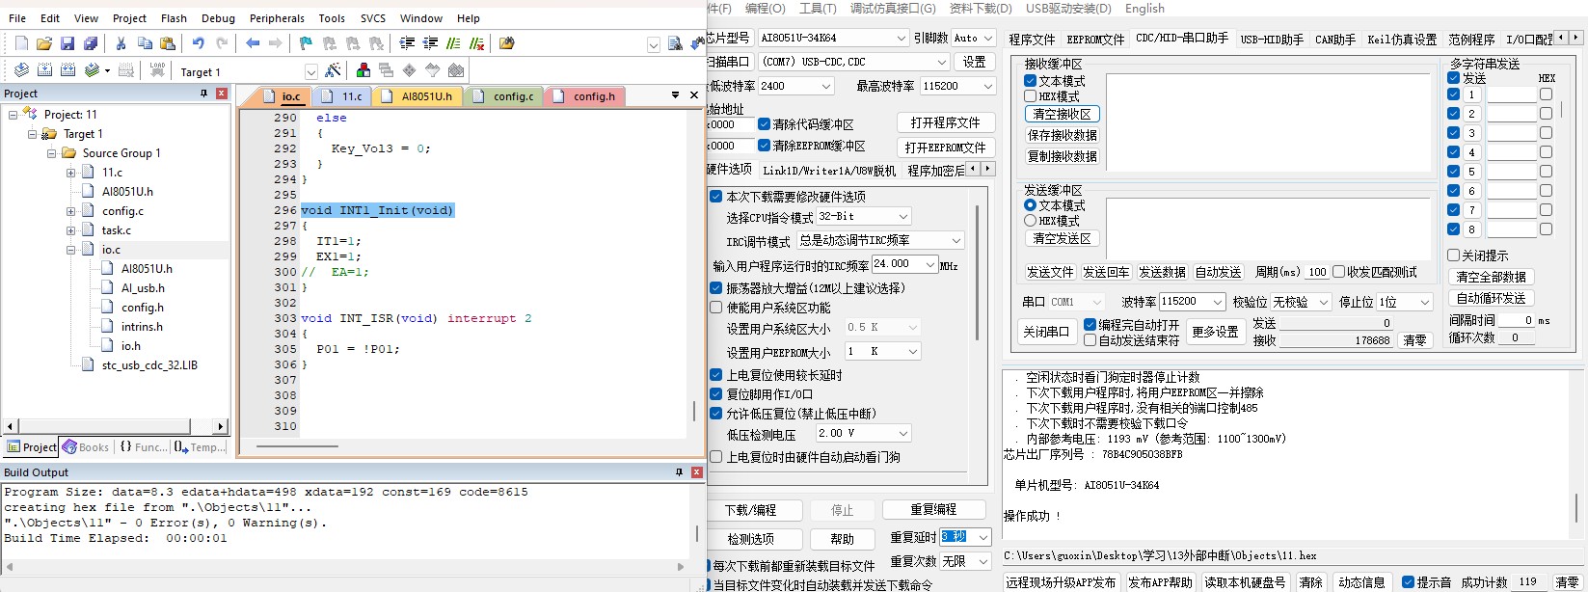Toggle auto open after programming checkbox
The width and height of the screenshot is (1588, 592).
[1090, 325]
